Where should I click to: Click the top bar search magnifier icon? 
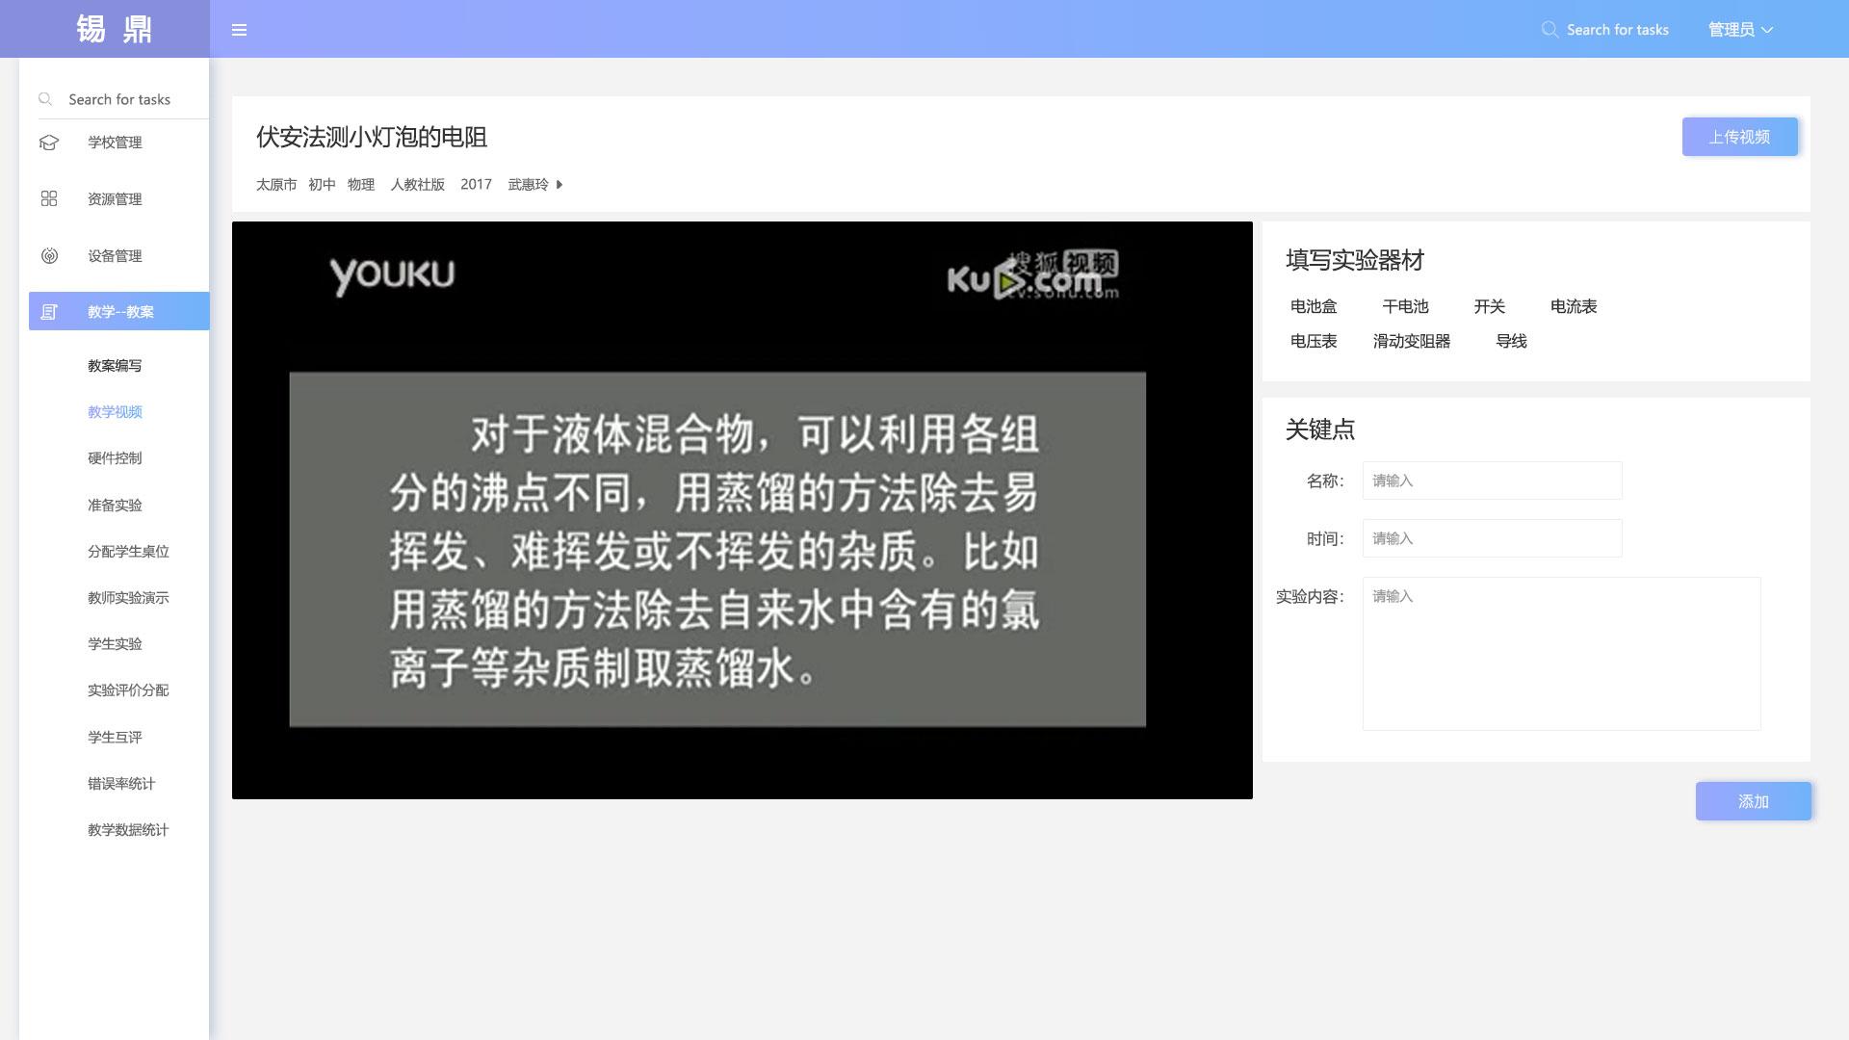[1550, 30]
